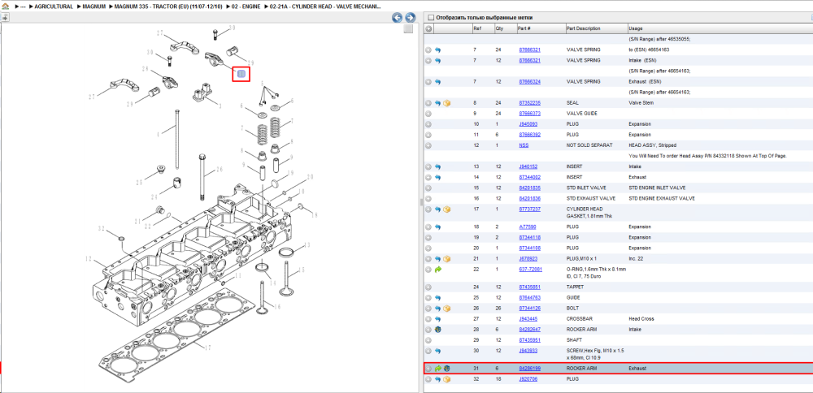Select the 'Valve Stem' usage cell

click(x=641, y=103)
